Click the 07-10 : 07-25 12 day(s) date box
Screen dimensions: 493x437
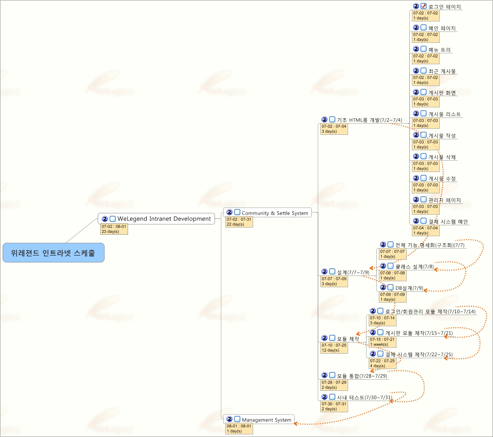click(x=334, y=348)
